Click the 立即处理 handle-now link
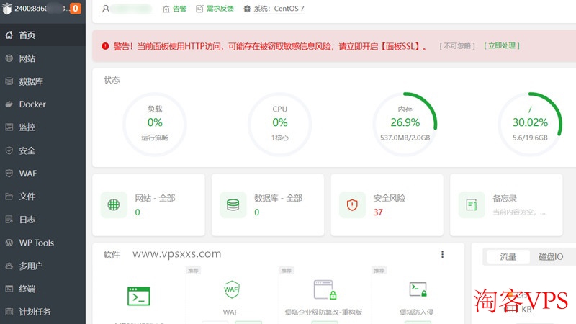 click(501, 45)
